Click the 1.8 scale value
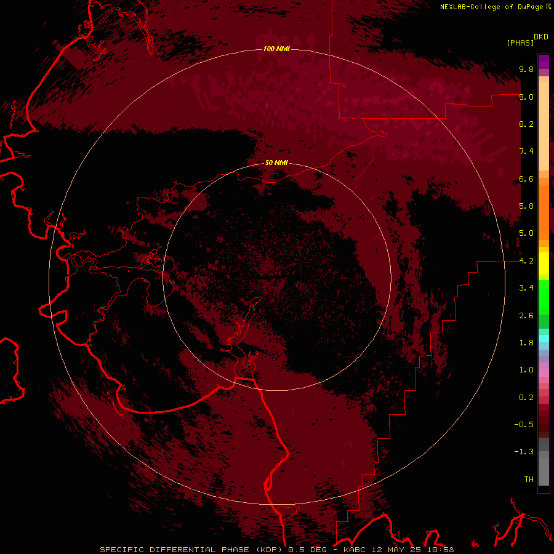The image size is (554, 554). click(x=526, y=343)
